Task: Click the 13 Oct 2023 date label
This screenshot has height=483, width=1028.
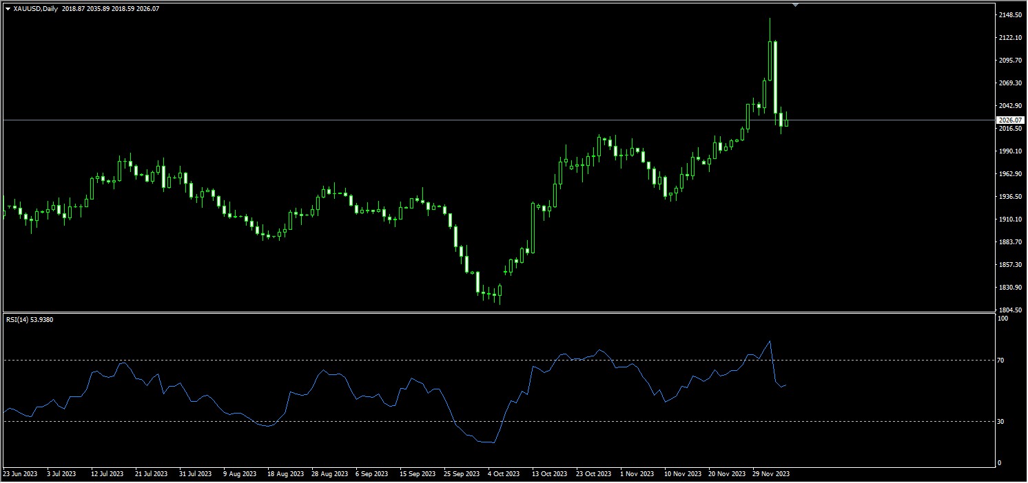Action: (550, 474)
